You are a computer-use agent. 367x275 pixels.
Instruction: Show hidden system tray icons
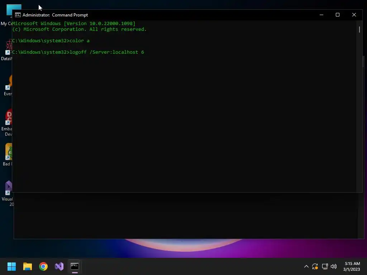[306, 266]
